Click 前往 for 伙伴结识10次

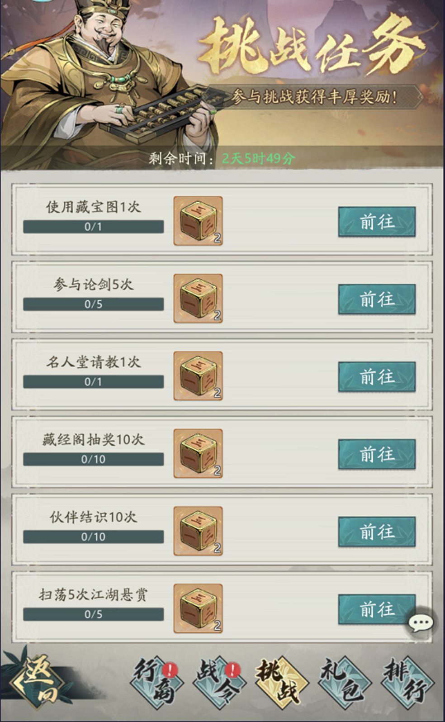(377, 531)
